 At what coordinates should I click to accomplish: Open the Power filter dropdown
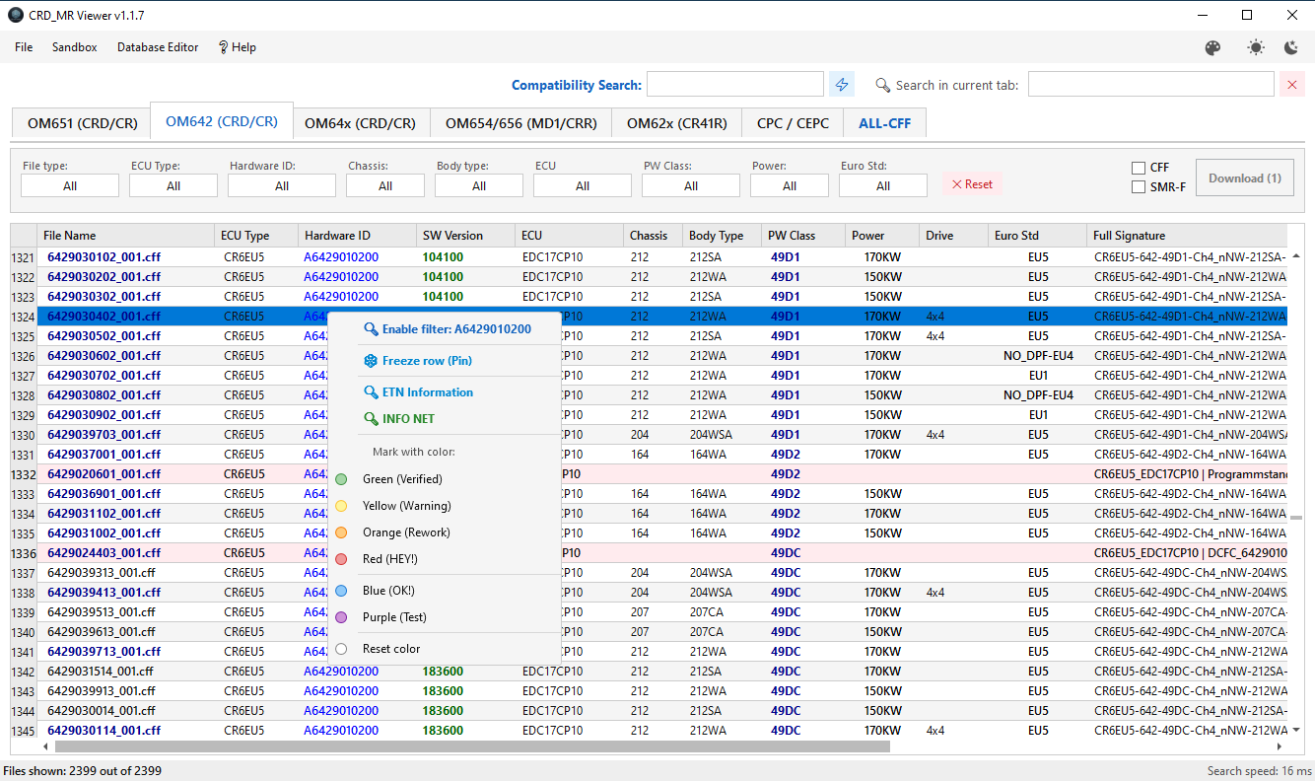coord(790,185)
